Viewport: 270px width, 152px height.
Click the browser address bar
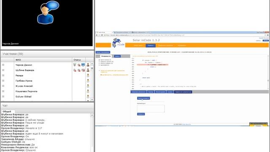pyautogui.click(x=184, y=35)
